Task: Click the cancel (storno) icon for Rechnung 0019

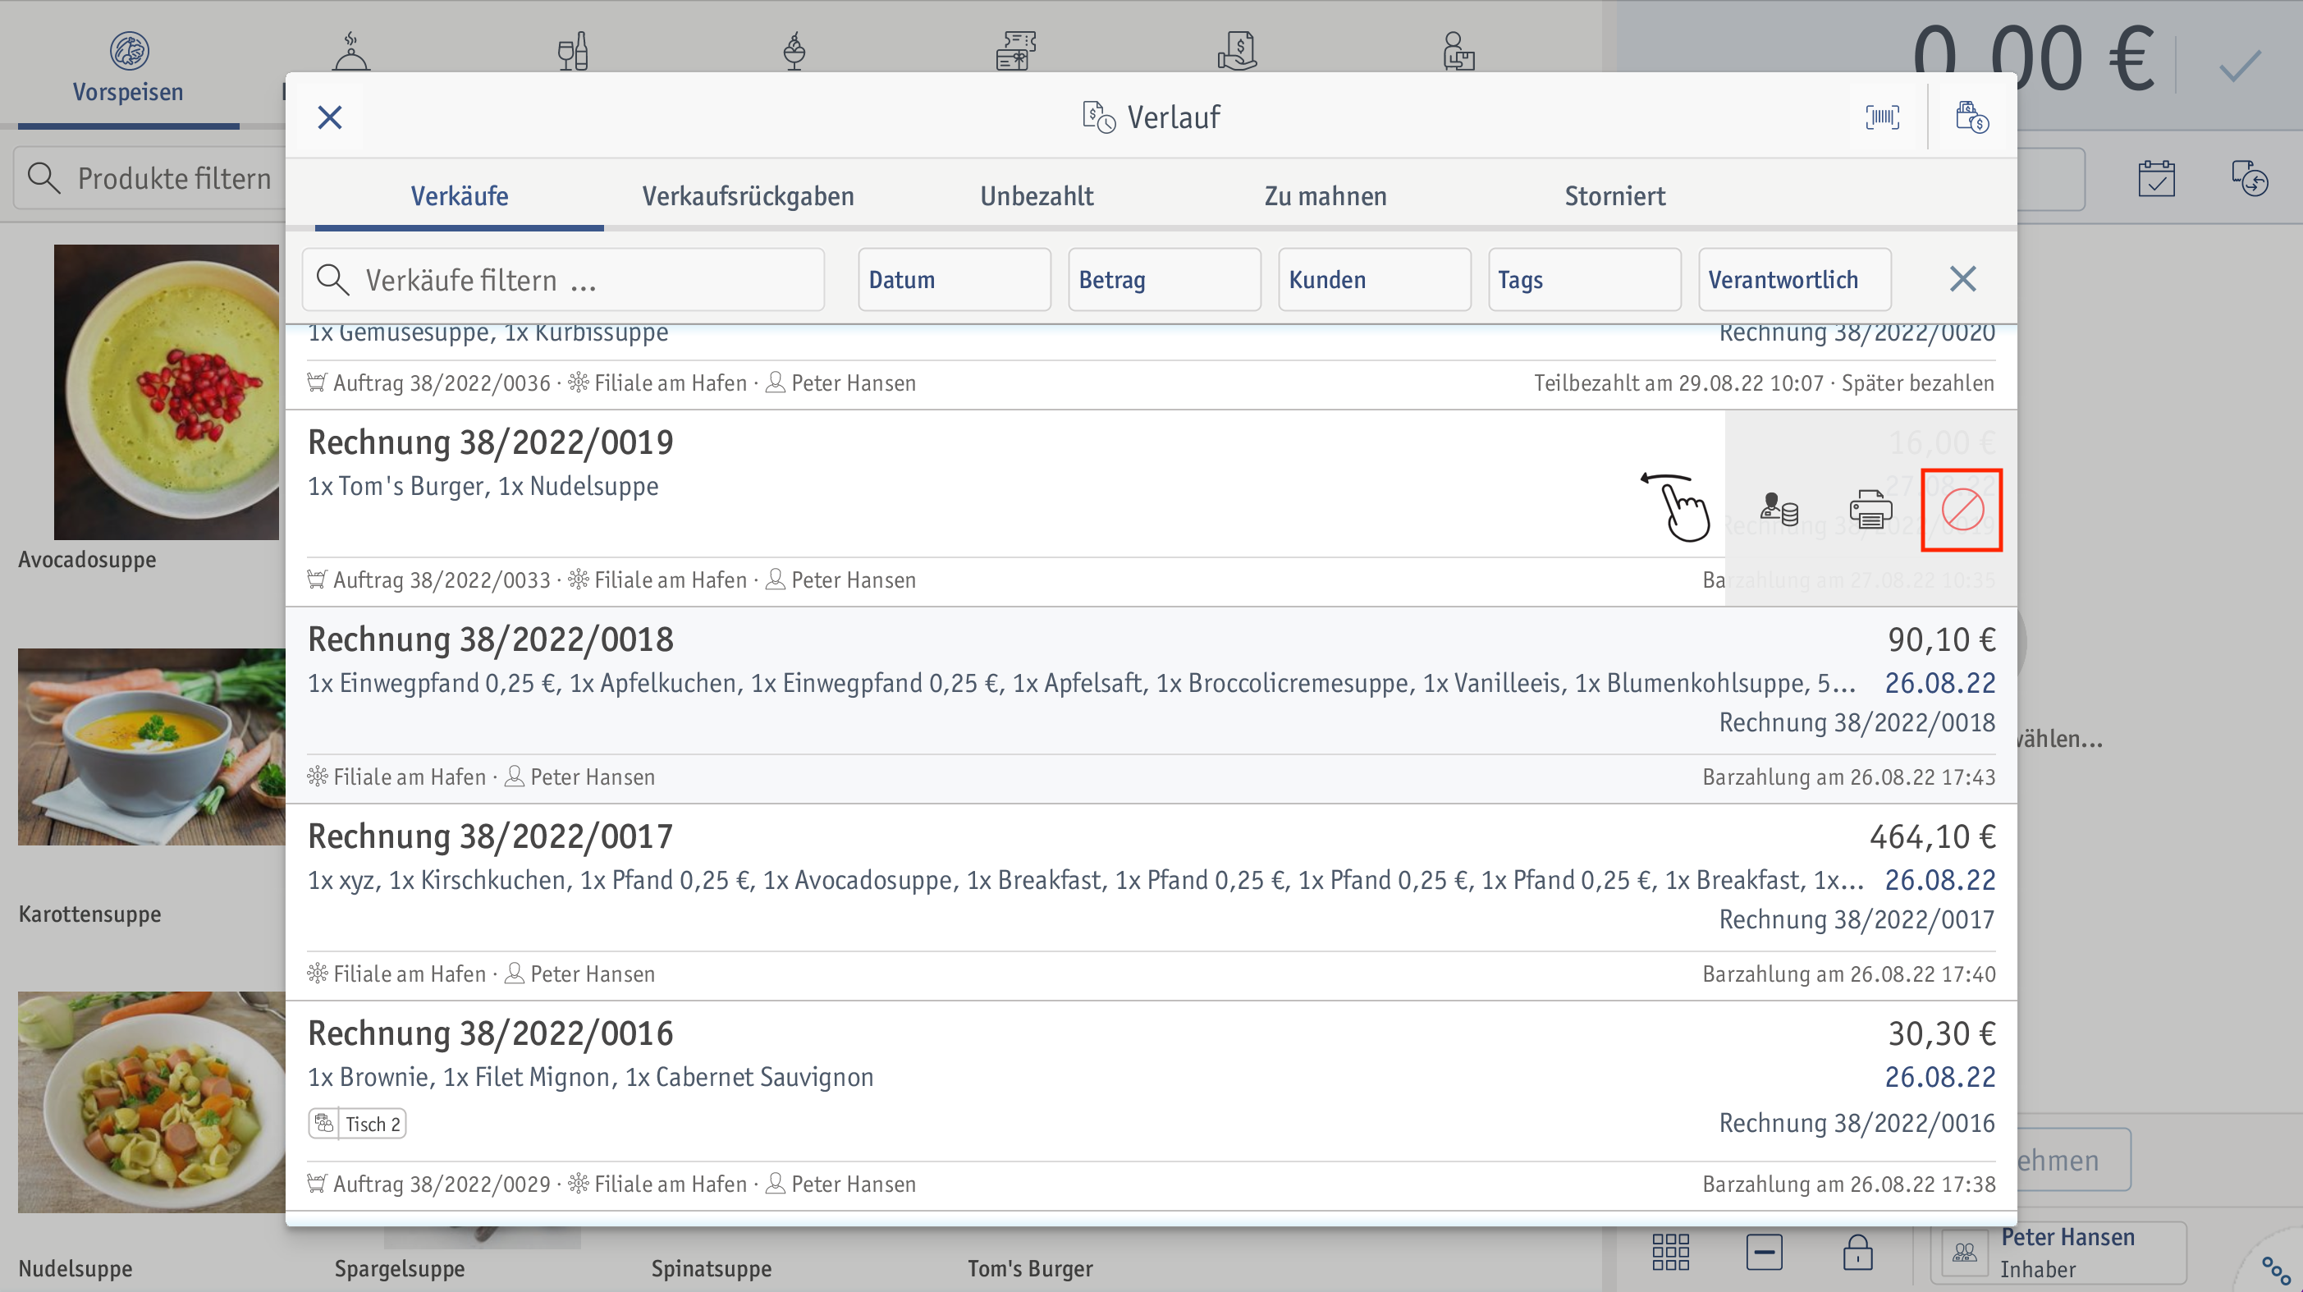Action: click(x=1962, y=511)
